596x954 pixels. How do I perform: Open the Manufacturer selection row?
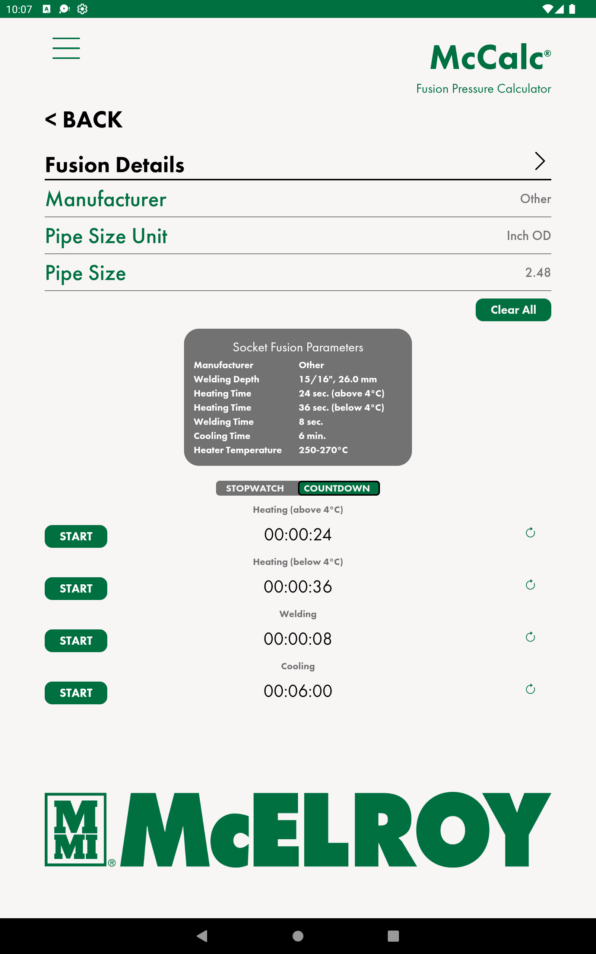(x=298, y=199)
